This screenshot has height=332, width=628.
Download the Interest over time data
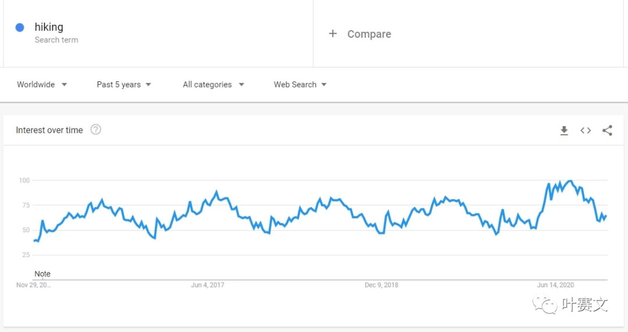tap(563, 131)
